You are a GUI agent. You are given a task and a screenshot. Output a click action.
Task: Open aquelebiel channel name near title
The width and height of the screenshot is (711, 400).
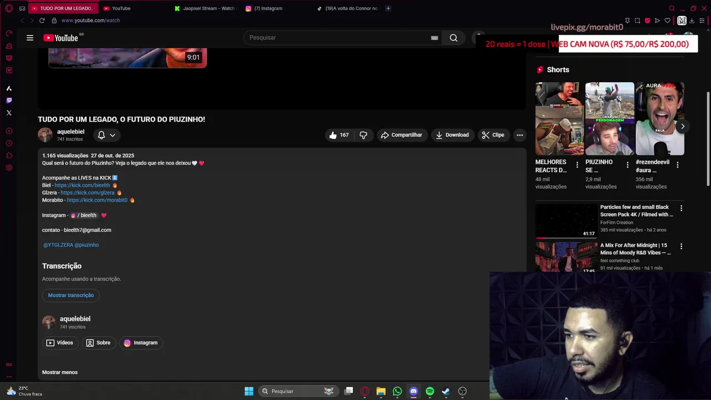pos(71,132)
